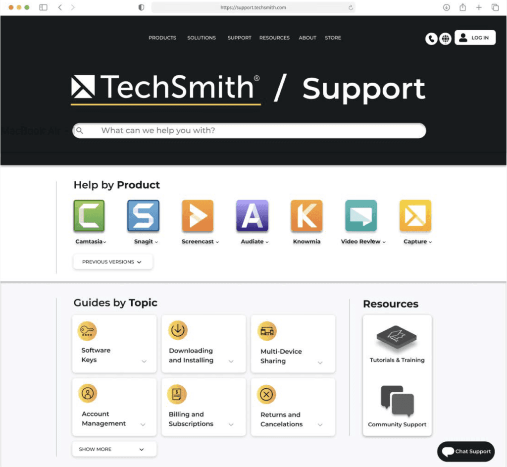This screenshot has height=467, width=507.
Task: Open the Chat Support button
Action: tap(466, 452)
